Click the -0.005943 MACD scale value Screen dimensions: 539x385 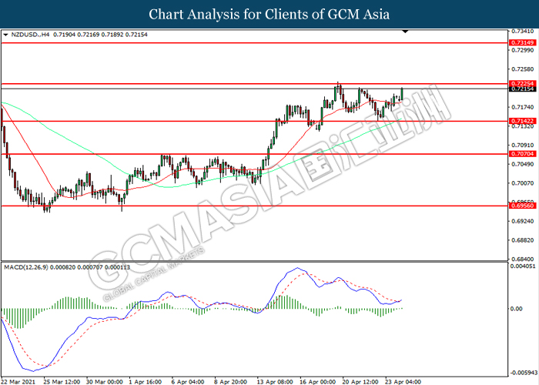(x=524, y=373)
